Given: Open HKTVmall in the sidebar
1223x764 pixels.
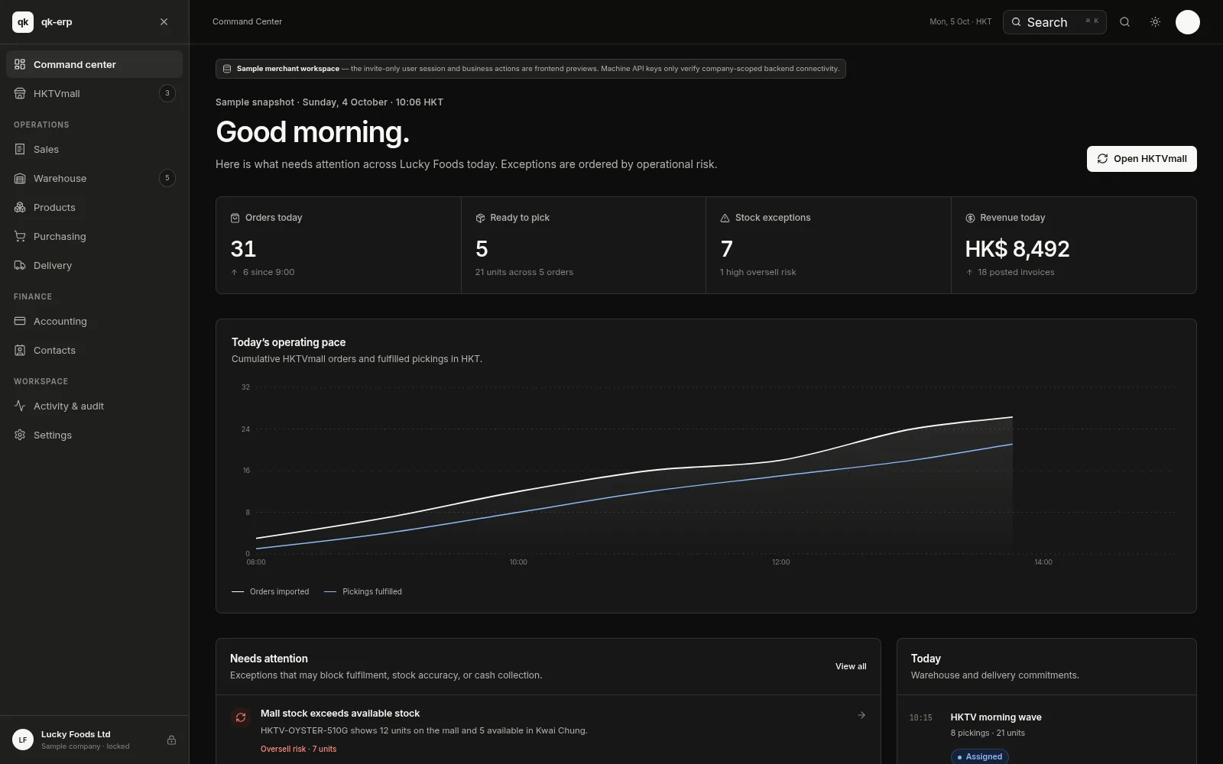Looking at the screenshot, I should click(x=94, y=93).
